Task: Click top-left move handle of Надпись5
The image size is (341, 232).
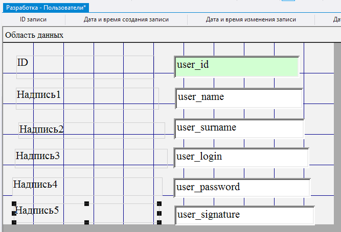Action: point(14,204)
